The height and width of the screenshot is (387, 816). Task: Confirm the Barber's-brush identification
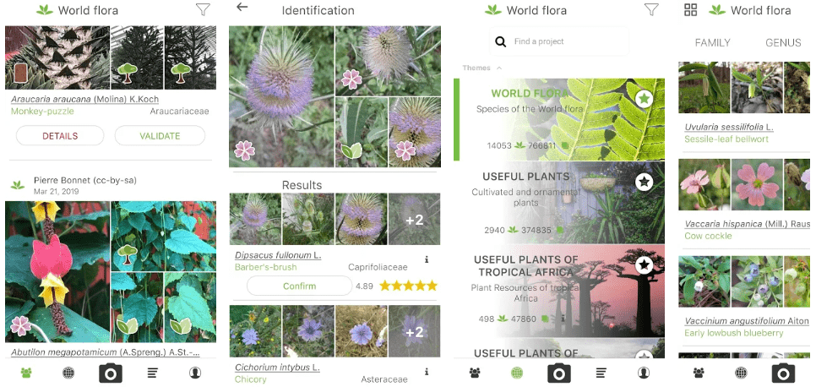299,286
